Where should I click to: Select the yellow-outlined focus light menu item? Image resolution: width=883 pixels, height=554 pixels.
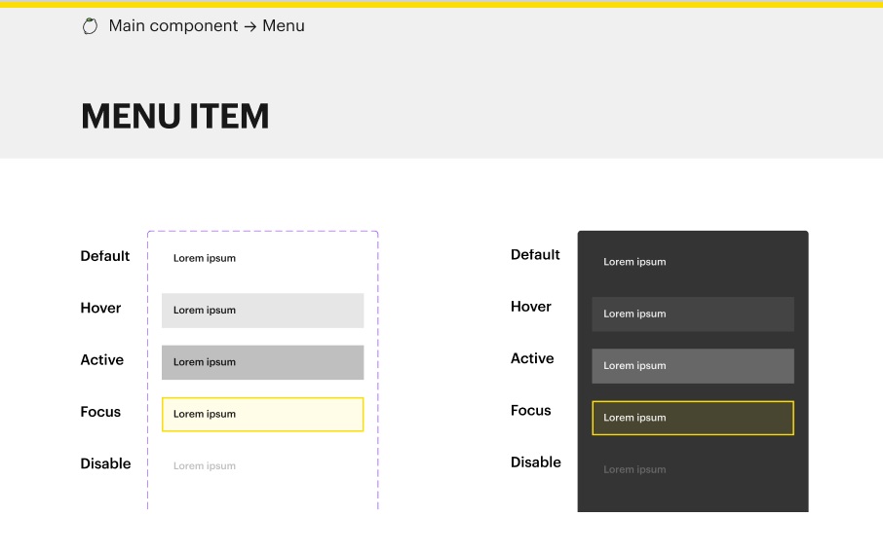pyautogui.click(x=262, y=414)
